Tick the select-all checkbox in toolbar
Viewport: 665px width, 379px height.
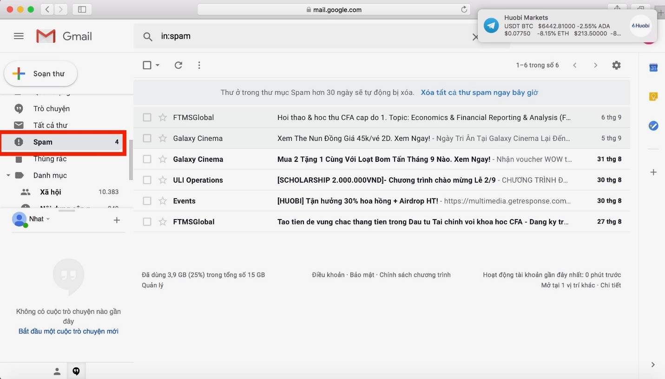(x=147, y=65)
